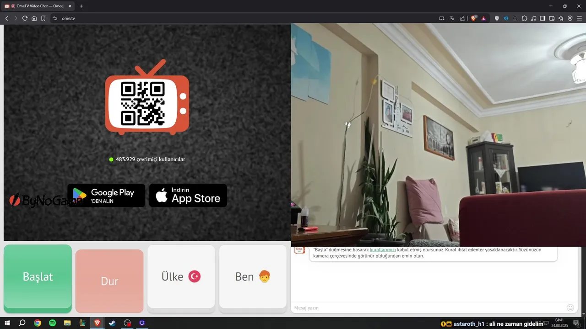586x329 pixels.
Task: Open the emoji picker in chat
Action: click(570, 308)
